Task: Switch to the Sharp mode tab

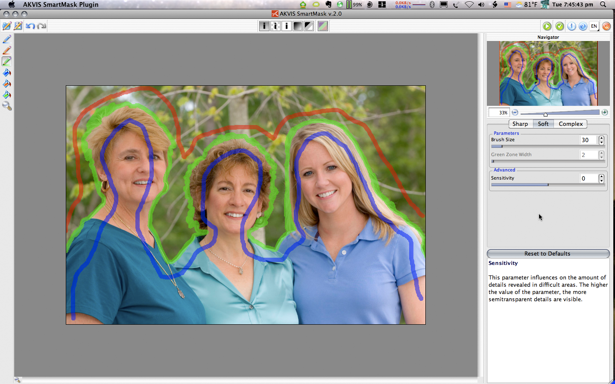Action: point(520,124)
